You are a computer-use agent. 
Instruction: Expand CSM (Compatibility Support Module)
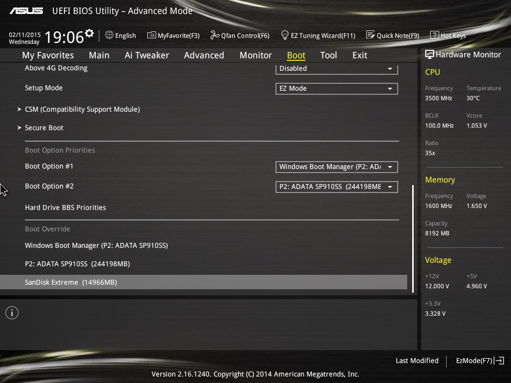tap(82, 109)
